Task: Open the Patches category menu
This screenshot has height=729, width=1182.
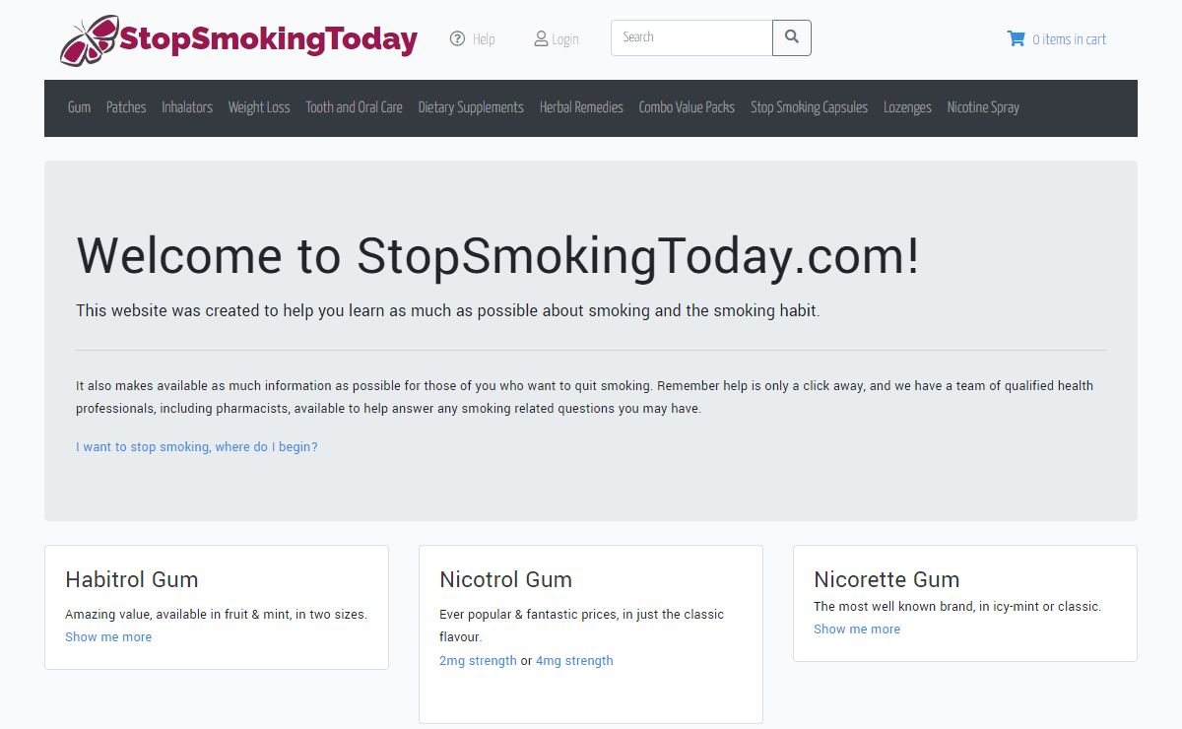Action: 126,107
